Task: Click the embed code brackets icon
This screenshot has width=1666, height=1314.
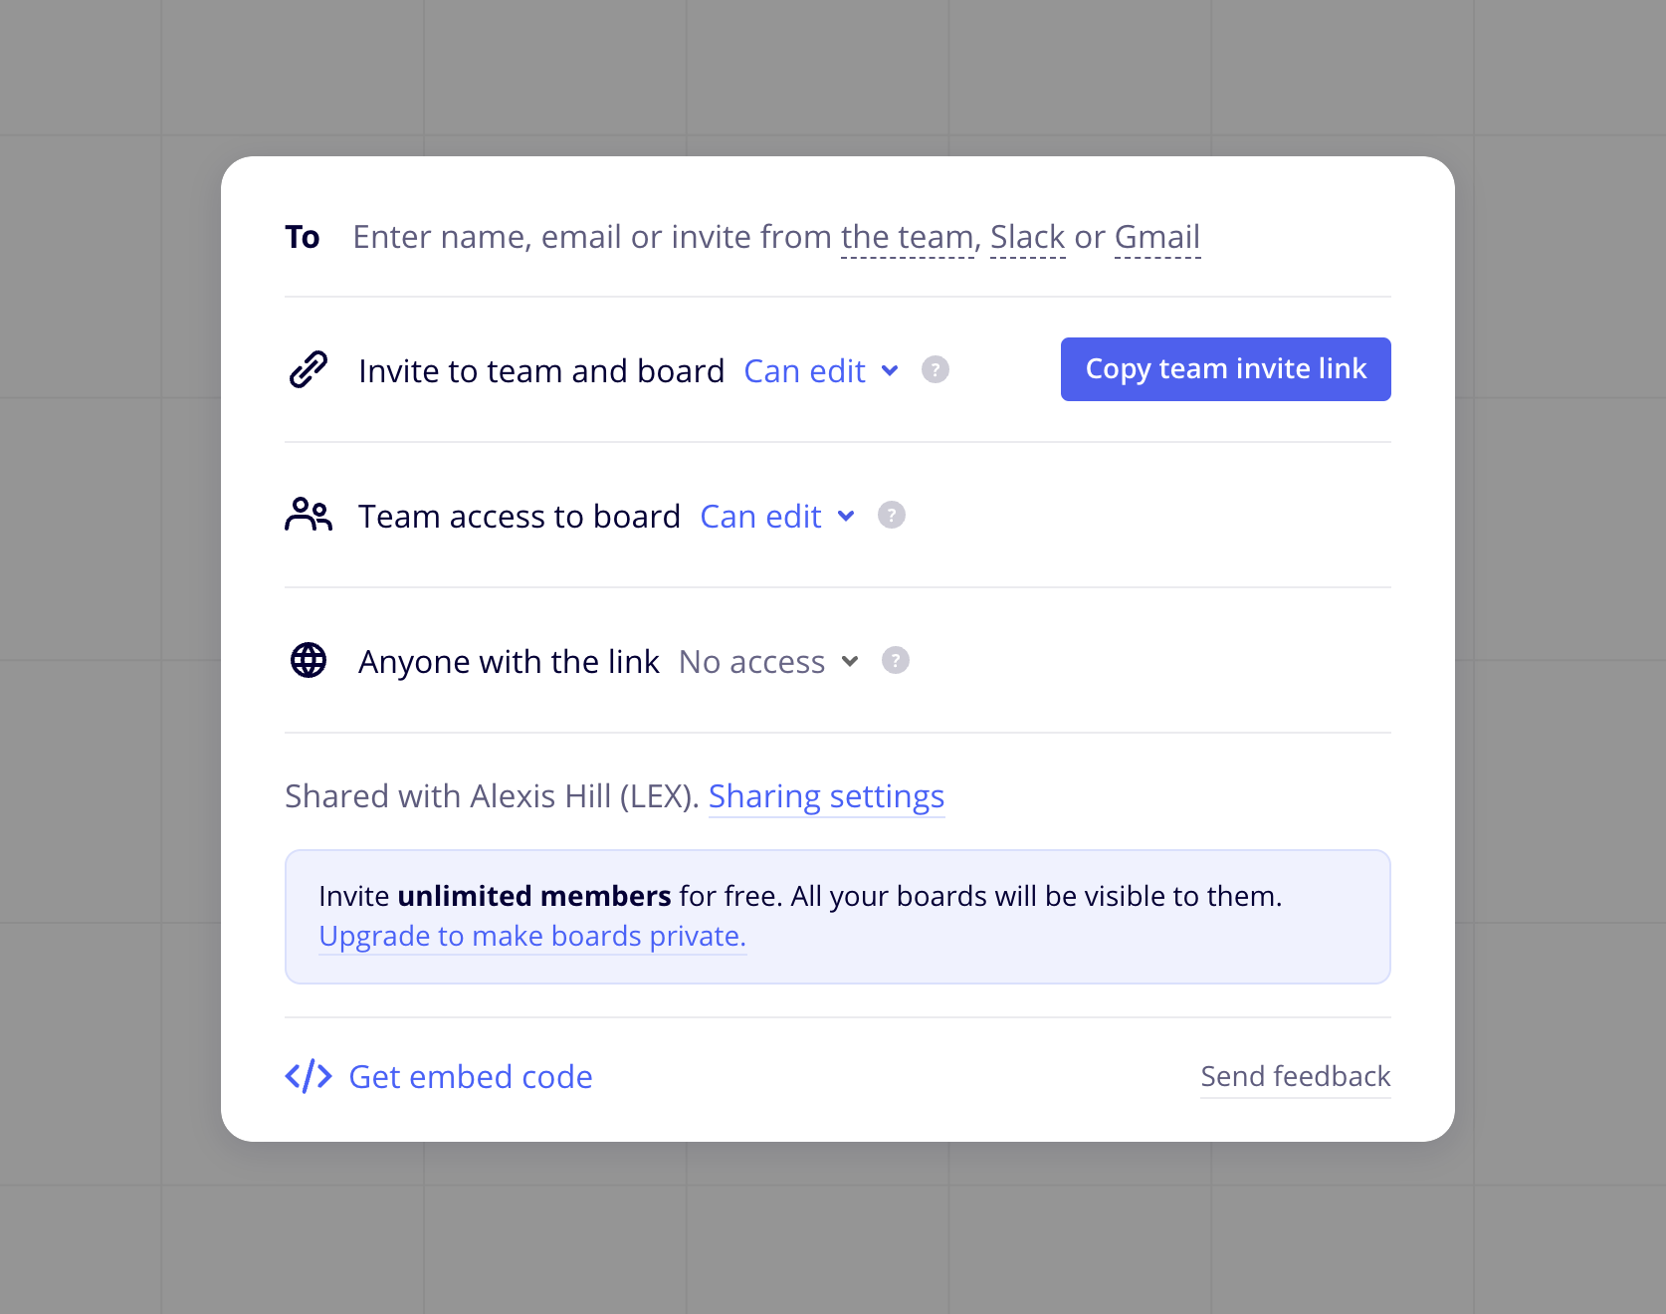Action: [309, 1076]
